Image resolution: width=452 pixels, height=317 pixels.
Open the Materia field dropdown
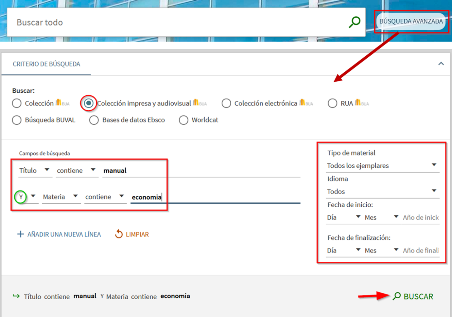[61, 197]
